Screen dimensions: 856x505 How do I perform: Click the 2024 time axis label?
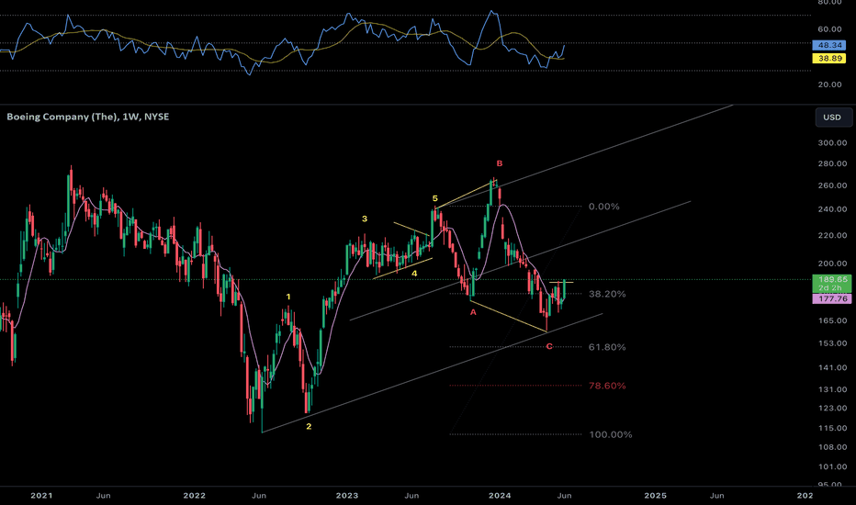coord(500,496)
